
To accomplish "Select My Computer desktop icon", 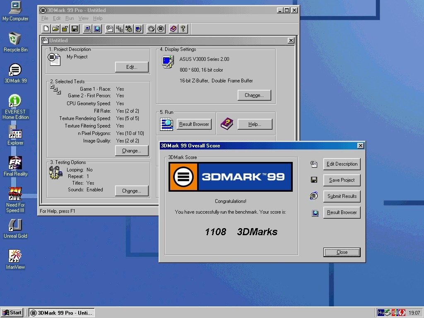I will coord(15,11).
